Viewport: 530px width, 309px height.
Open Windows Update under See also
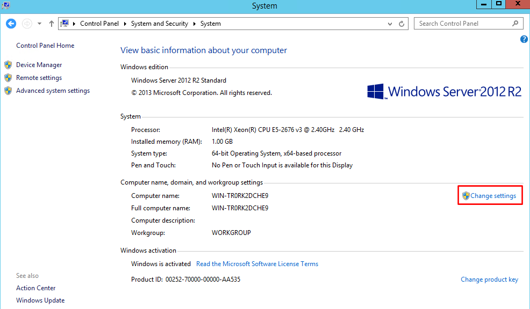point(40,300)
